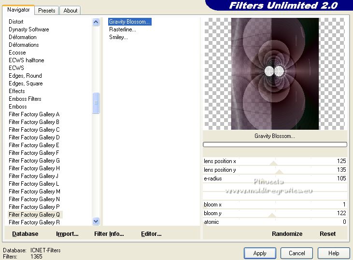Select Filter Factory Gallery D

pyautogui.click(x=34, y=137)
